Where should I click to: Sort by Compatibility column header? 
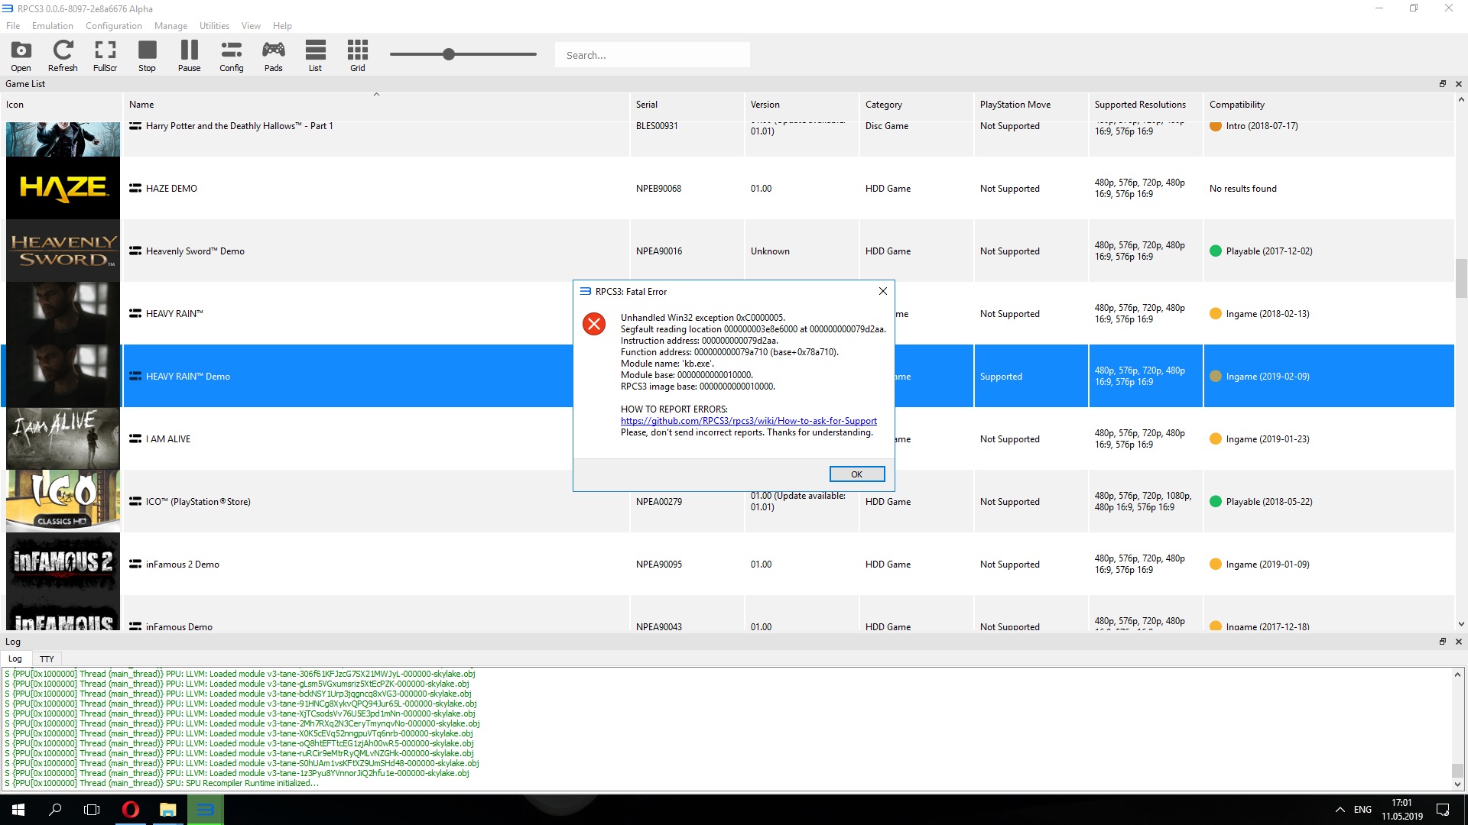(1329, 105)
